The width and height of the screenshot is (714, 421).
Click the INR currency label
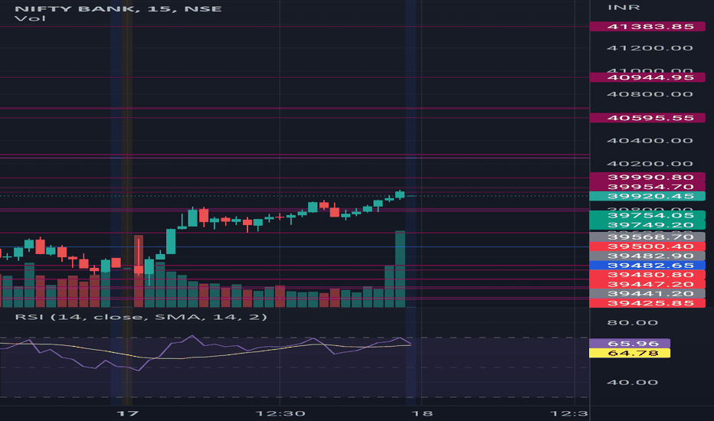624,8
